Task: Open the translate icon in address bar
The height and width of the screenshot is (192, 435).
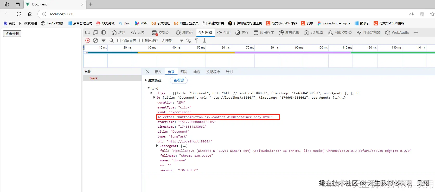Action: point(412,14)
